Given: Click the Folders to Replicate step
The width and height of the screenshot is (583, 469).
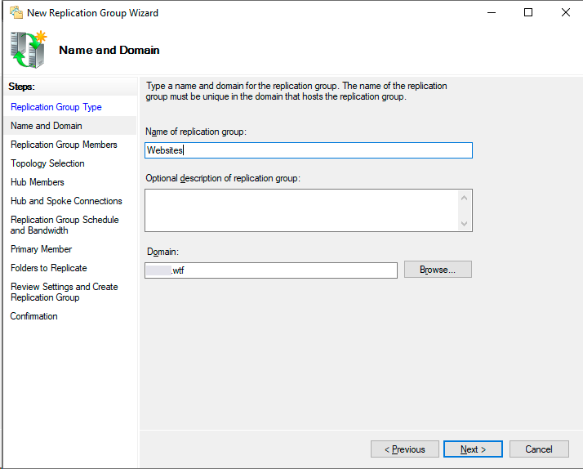Looking at the screenshot, I should (x=49, y=268).
